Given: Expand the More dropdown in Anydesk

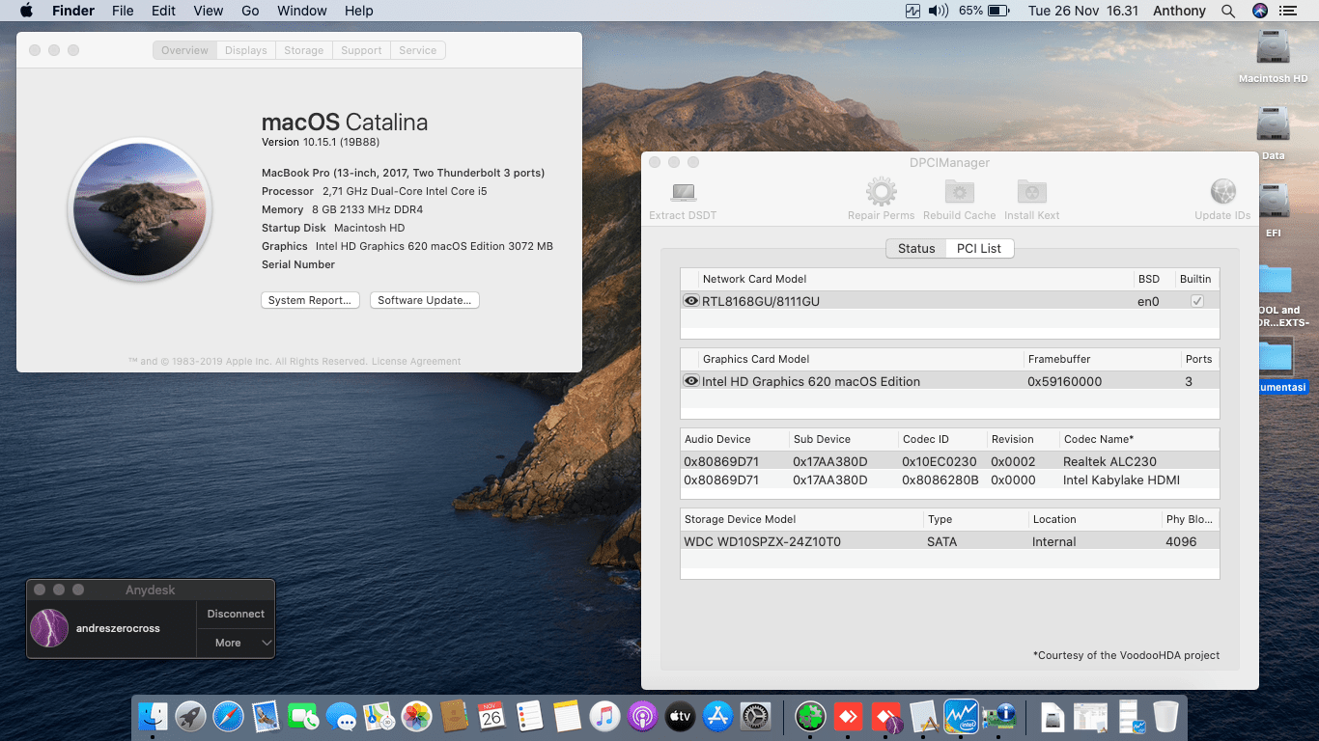Looking at the screenshot, I should (x=237, y=643).
